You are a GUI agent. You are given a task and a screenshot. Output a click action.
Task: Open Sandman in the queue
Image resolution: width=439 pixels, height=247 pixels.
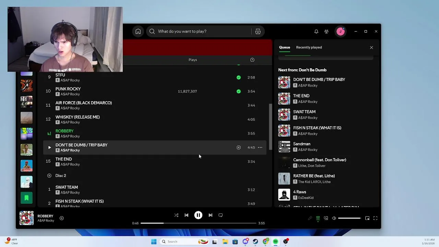[x=326, y=147]
